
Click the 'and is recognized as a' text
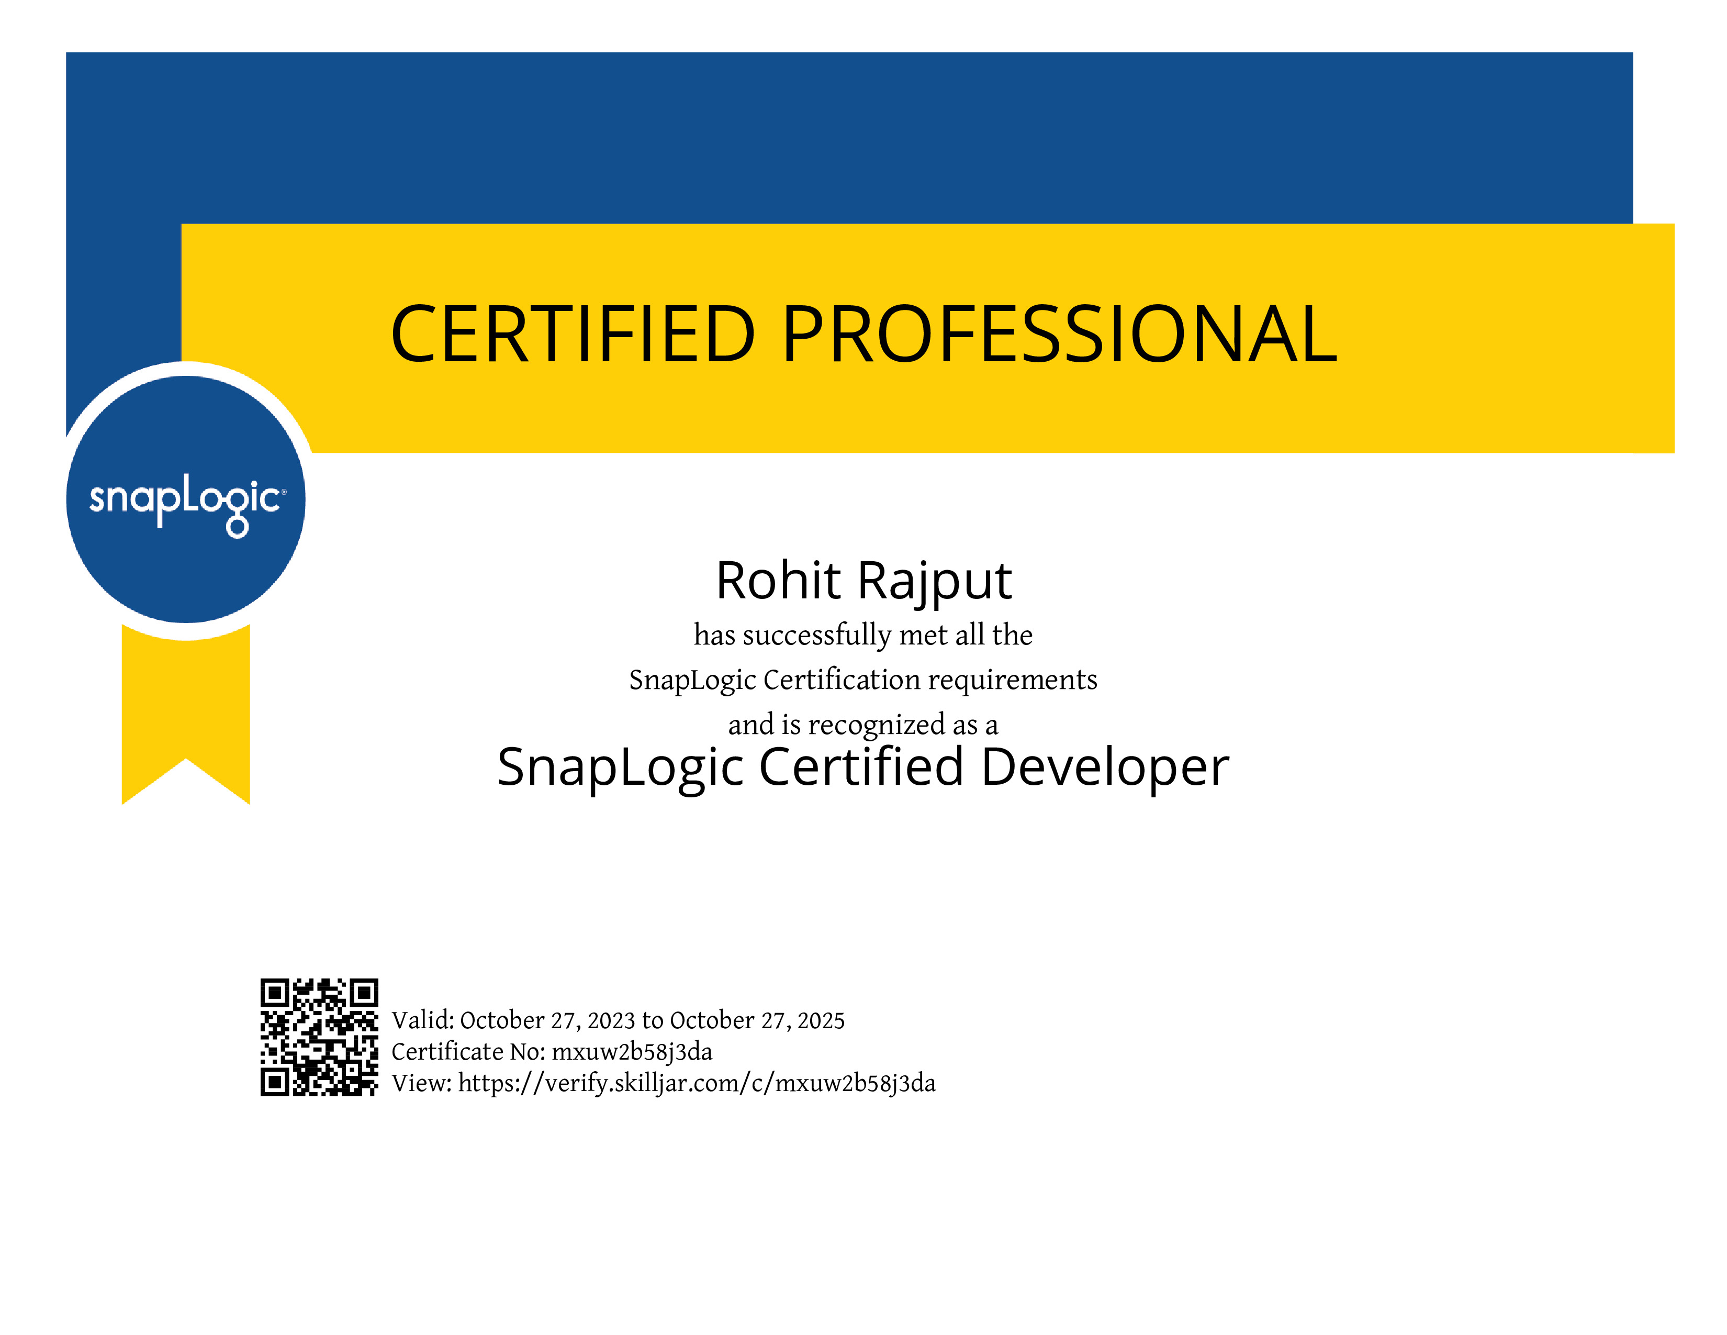(863, 725)
